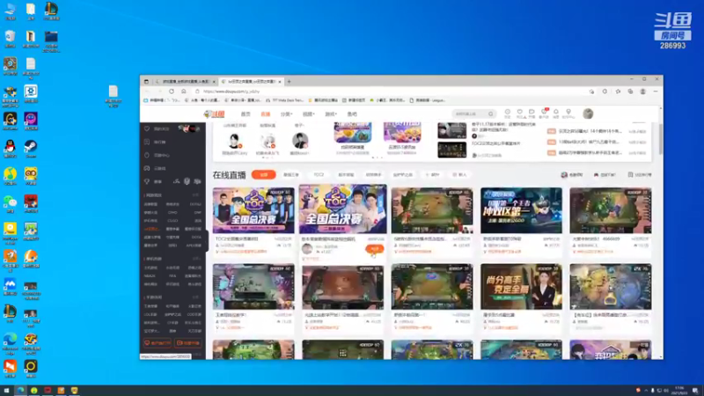This screenshot has width=704, height=396.
Task: Open the 鱼吧 nav item
Action: [353, 114]
